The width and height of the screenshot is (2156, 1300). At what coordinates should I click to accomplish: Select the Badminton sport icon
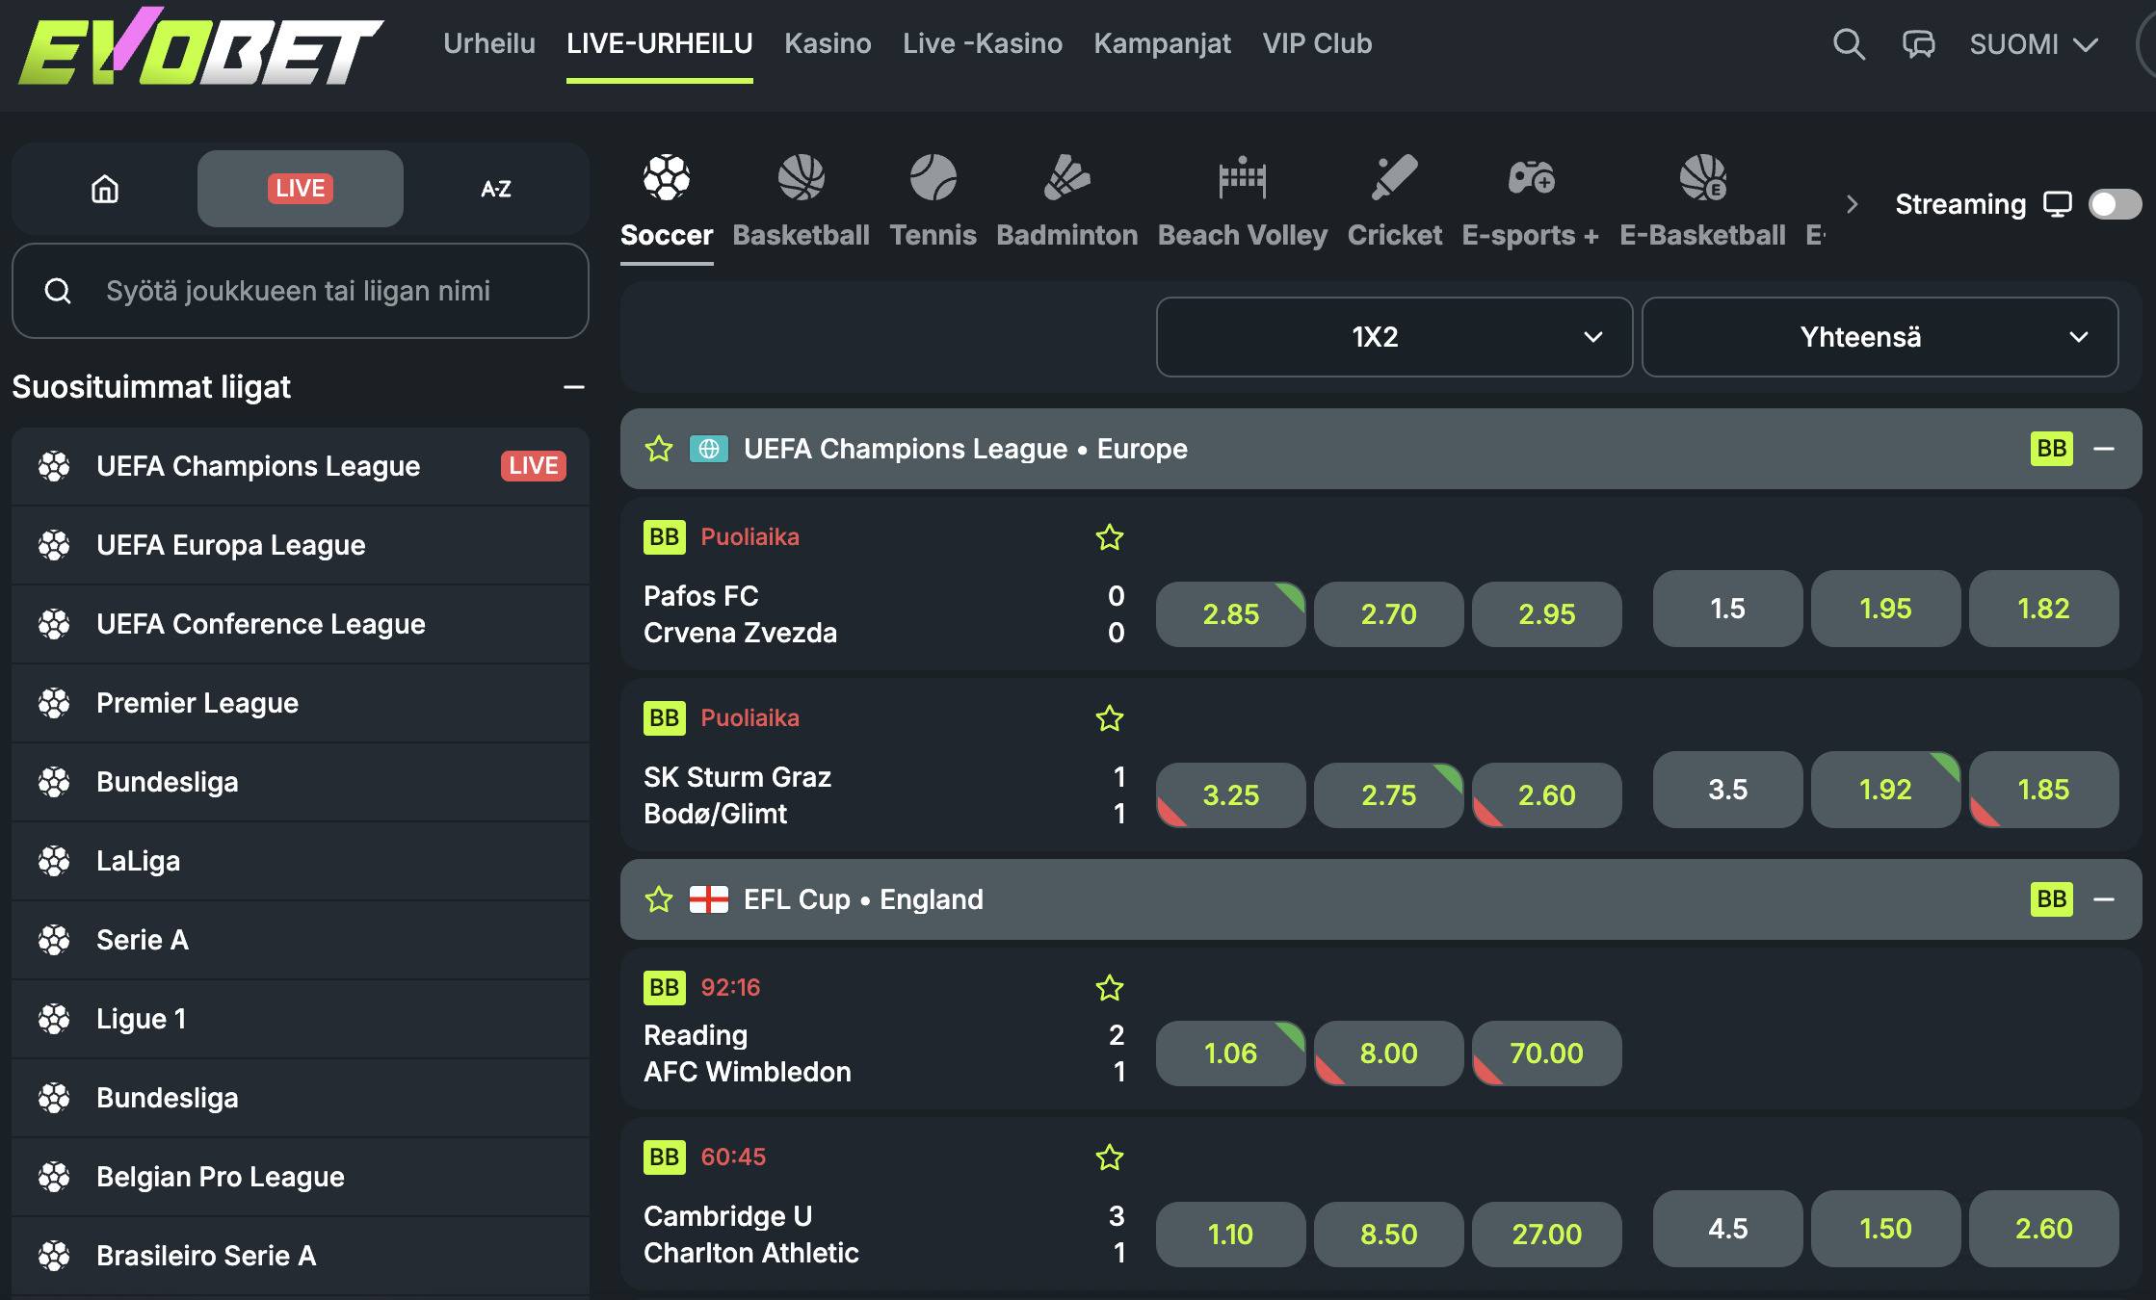click(x=1066, y=177)
